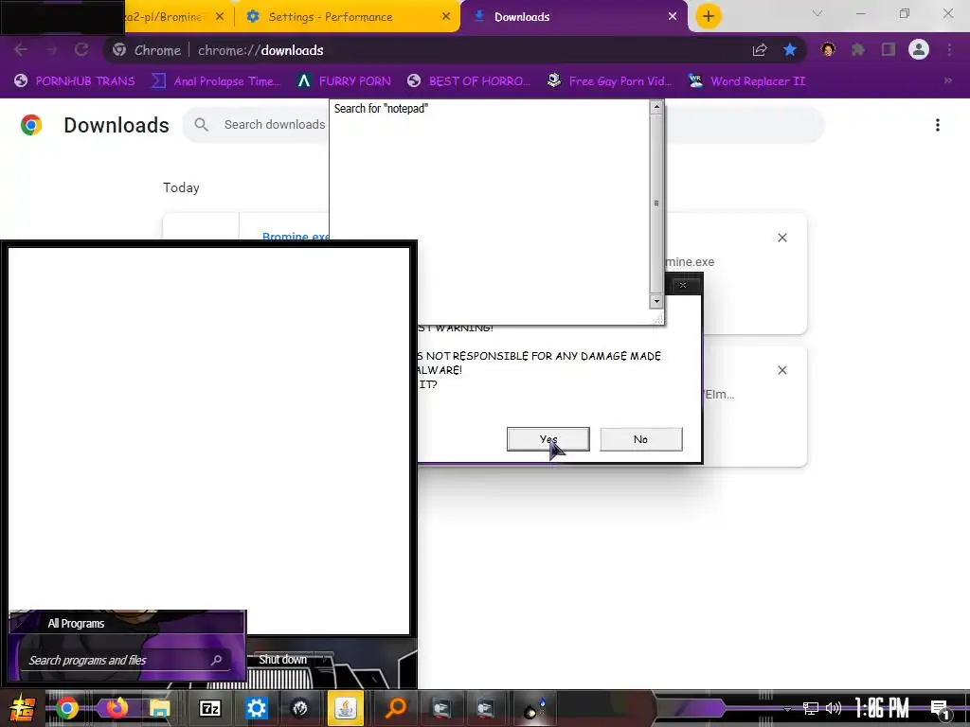Open a new tab with plus button
Image resolution: width=970 pixels, height=727 pixels.
pyautogui.click(x=709, y=16)
